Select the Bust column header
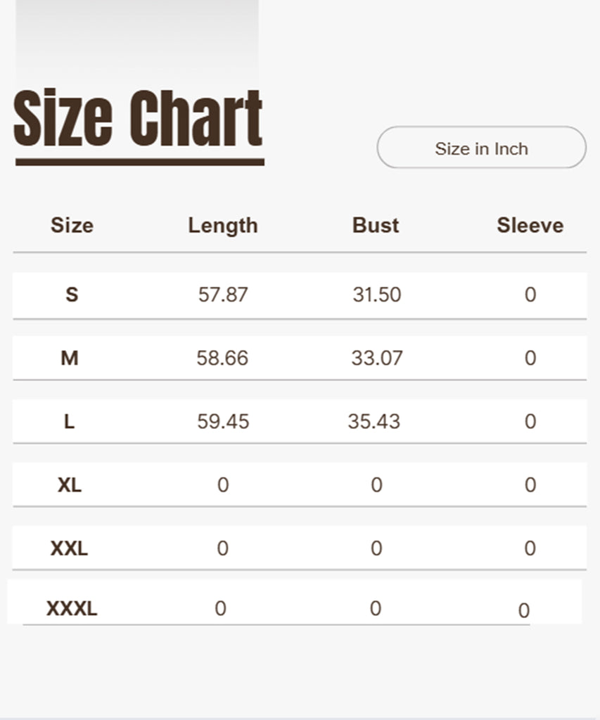The height and width of the screenshot is (720, 600). (376, 226)
